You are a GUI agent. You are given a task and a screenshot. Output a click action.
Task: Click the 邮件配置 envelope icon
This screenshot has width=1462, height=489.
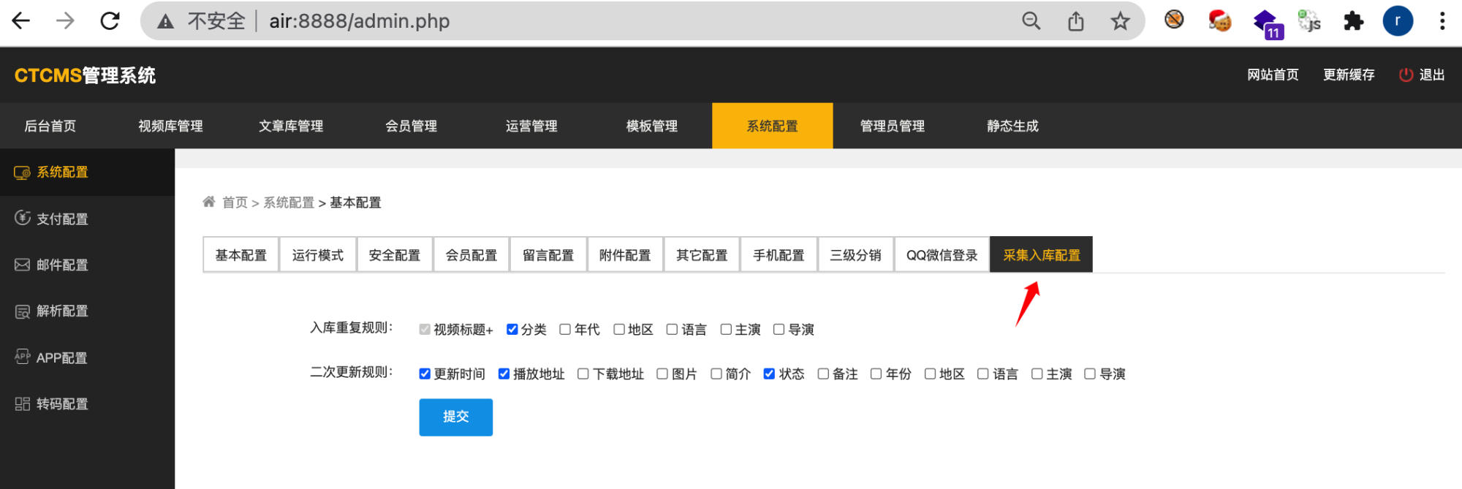coord(23,265)
